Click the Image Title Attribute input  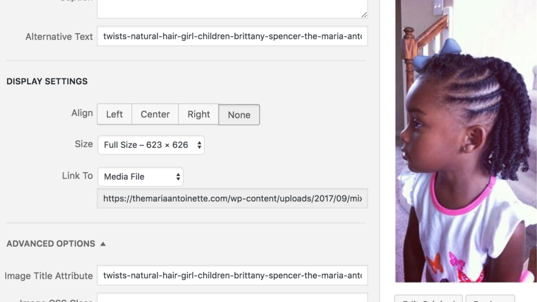[232, 276]
